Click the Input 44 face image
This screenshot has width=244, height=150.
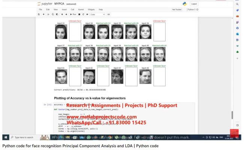click(x=145, y=76)
